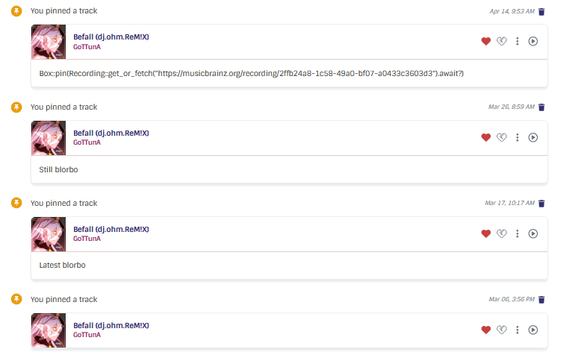The image size is (587, 358).
Task: Click 'You pinned a track' heading dated Mar 26
Action: point(63,107)
